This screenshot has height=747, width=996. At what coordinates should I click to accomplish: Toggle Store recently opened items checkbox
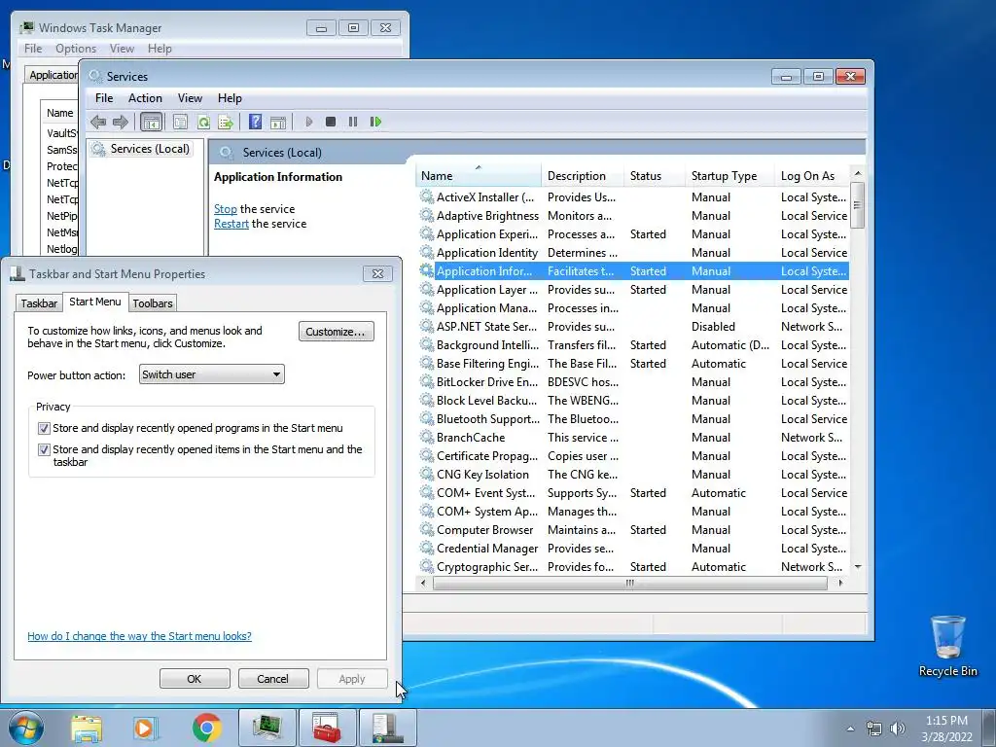tap(44, 449)
